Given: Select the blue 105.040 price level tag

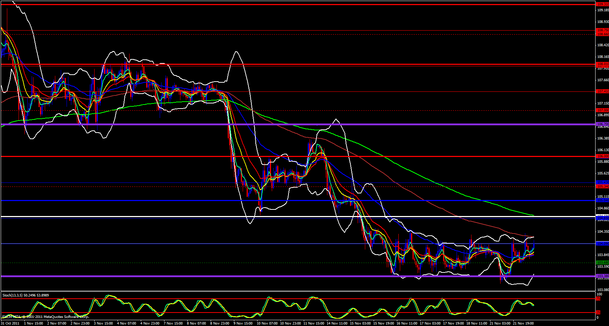Looking at the screenshot, I should coord(602,200).
